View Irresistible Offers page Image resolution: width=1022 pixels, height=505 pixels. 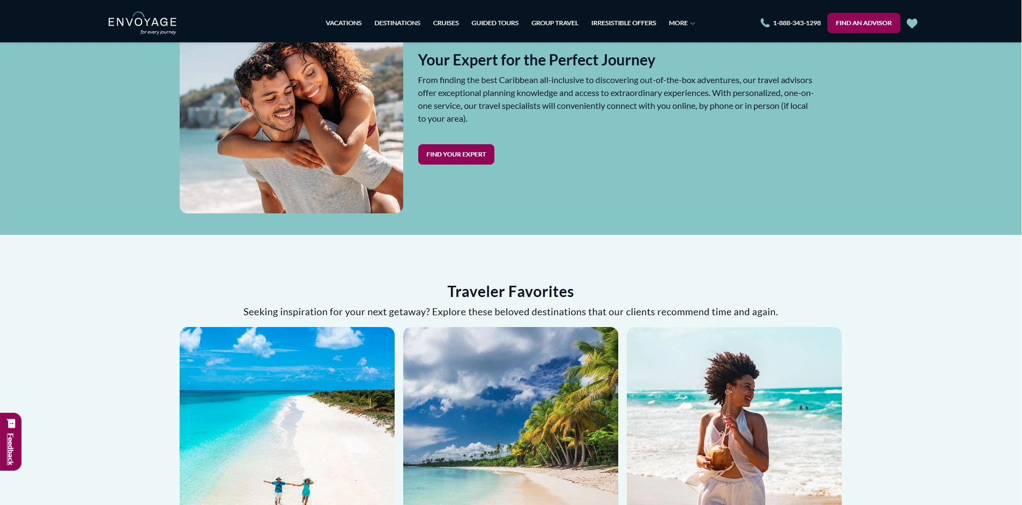tap(624, 23)
